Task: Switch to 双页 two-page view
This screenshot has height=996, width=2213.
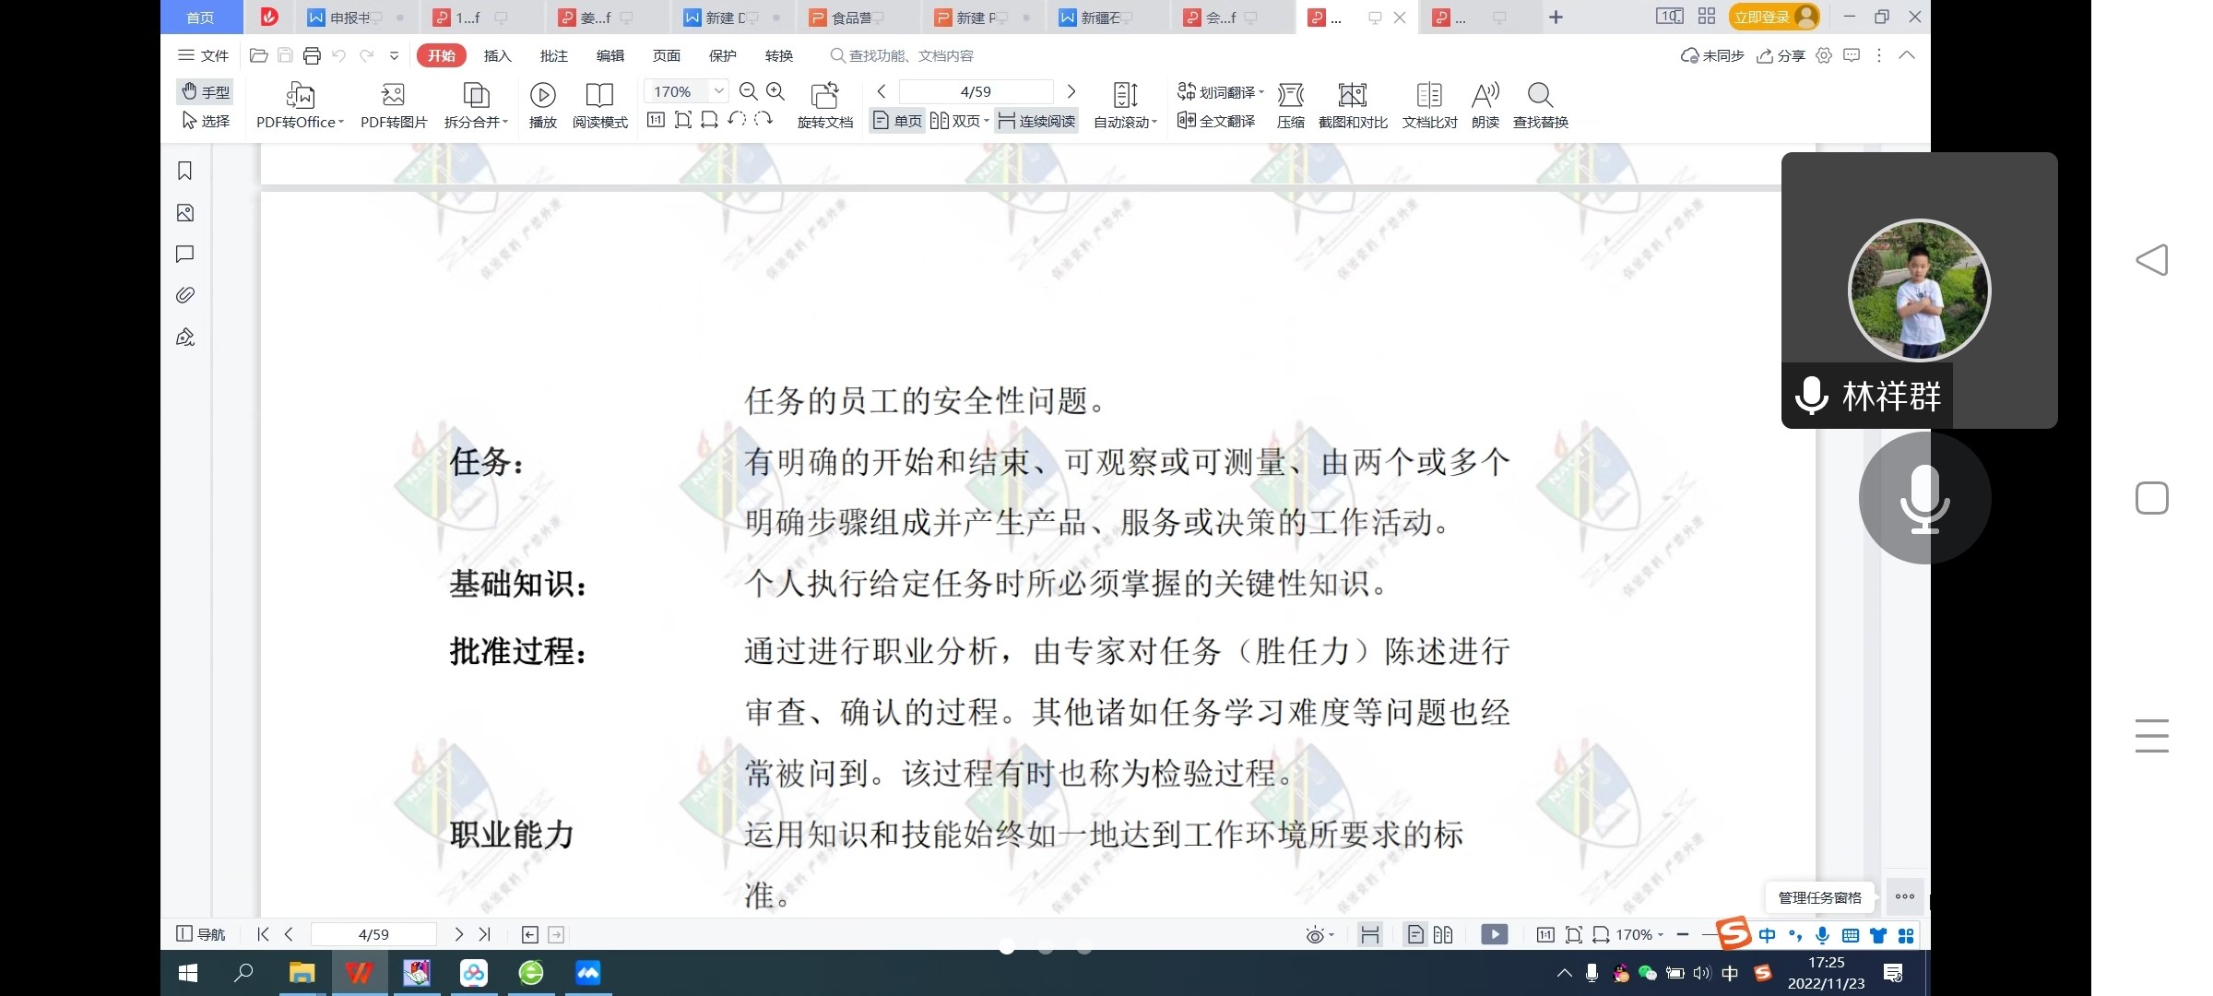Action: point(959,121)
